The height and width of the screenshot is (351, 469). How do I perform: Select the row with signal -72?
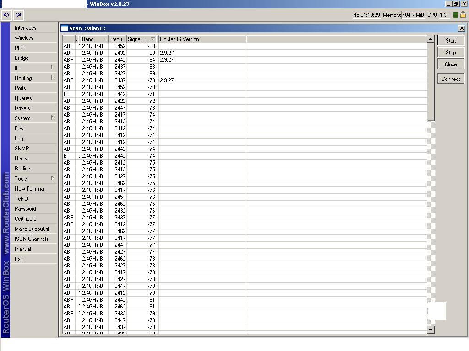245,101
